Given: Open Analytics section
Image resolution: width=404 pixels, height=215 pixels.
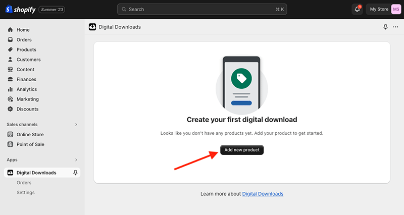Looking at the screenshot, I should click(x=27, y=89).
